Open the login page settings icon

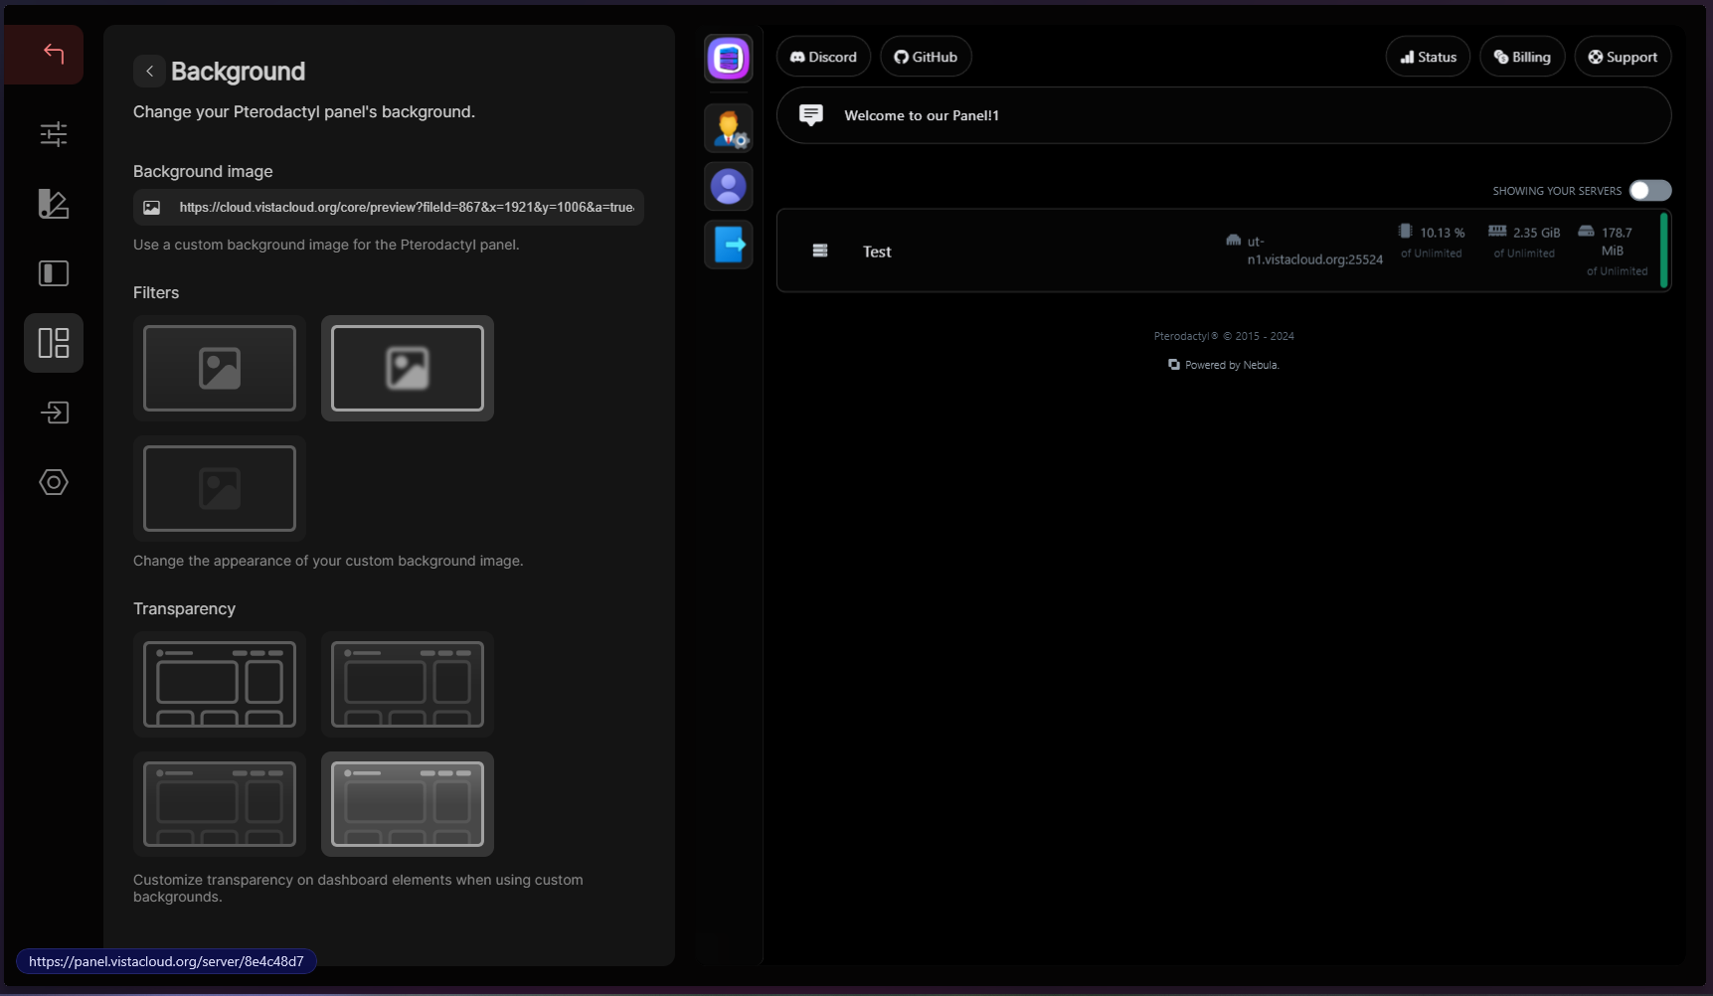tap(54, 413)
